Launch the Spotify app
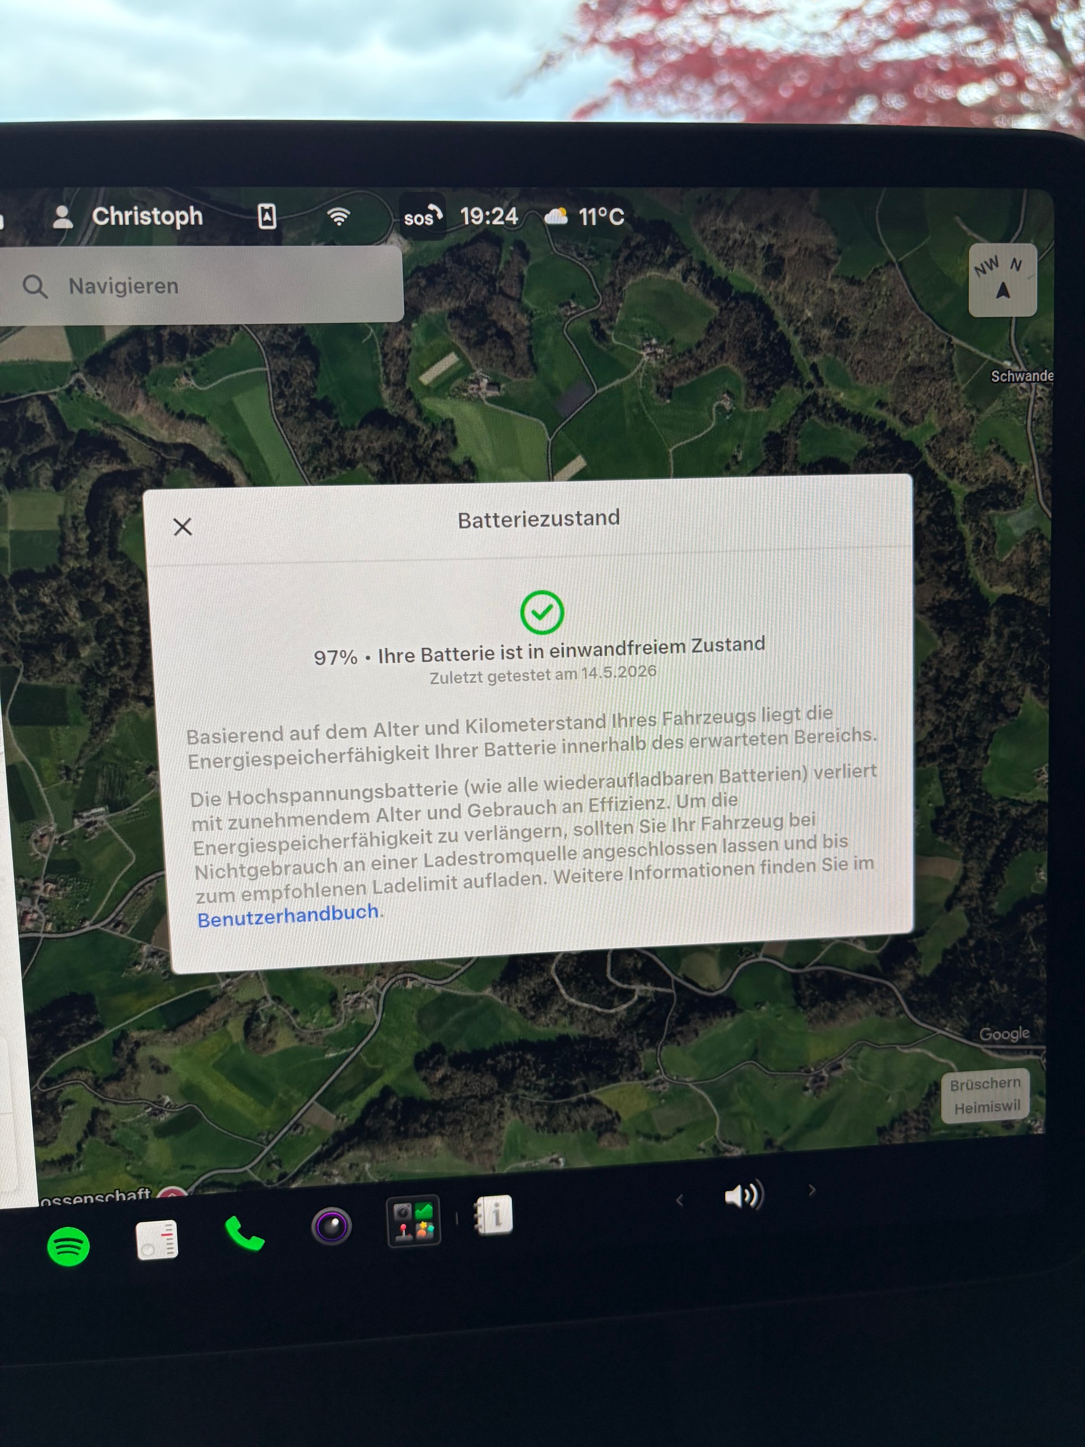 pyautogui.click(x=69, y=1246)
